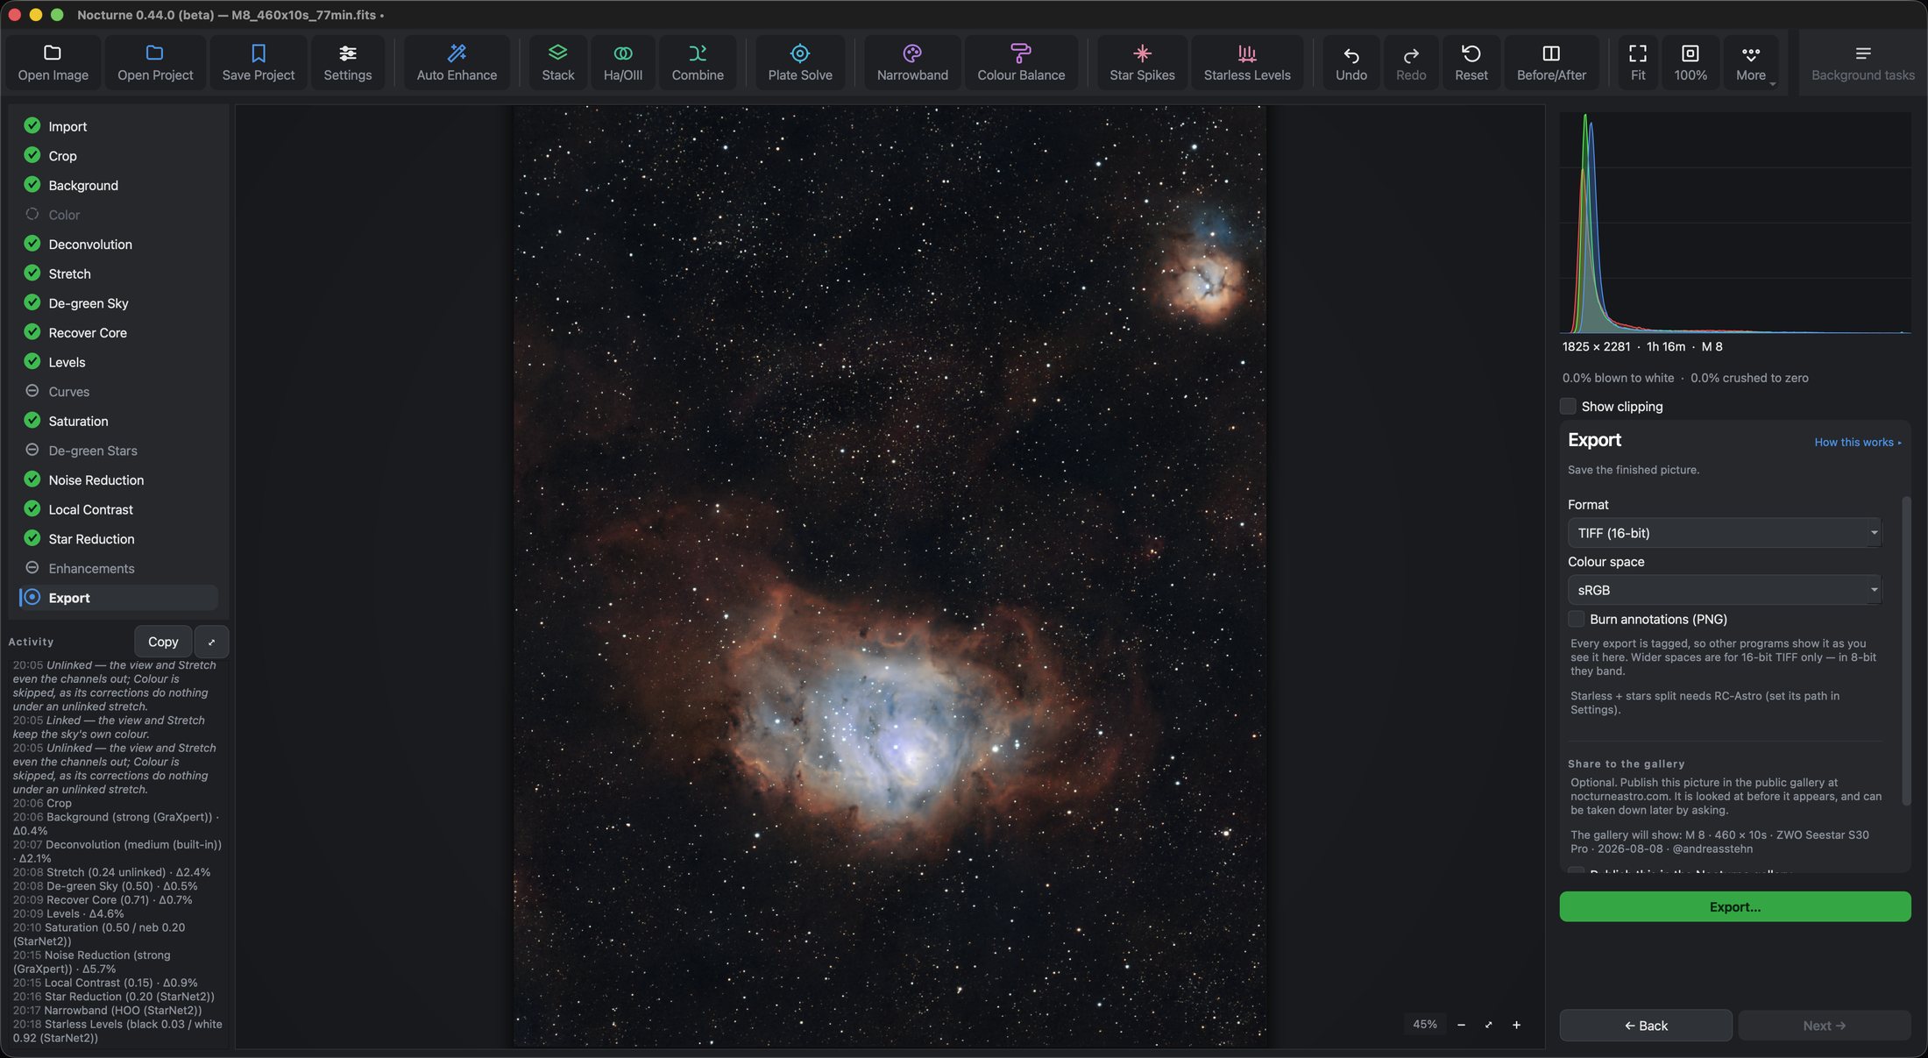This screenshot has height=1058, width=1928.
Task: Click the Export panel scrollbar
Action: tap(1905, 650)
